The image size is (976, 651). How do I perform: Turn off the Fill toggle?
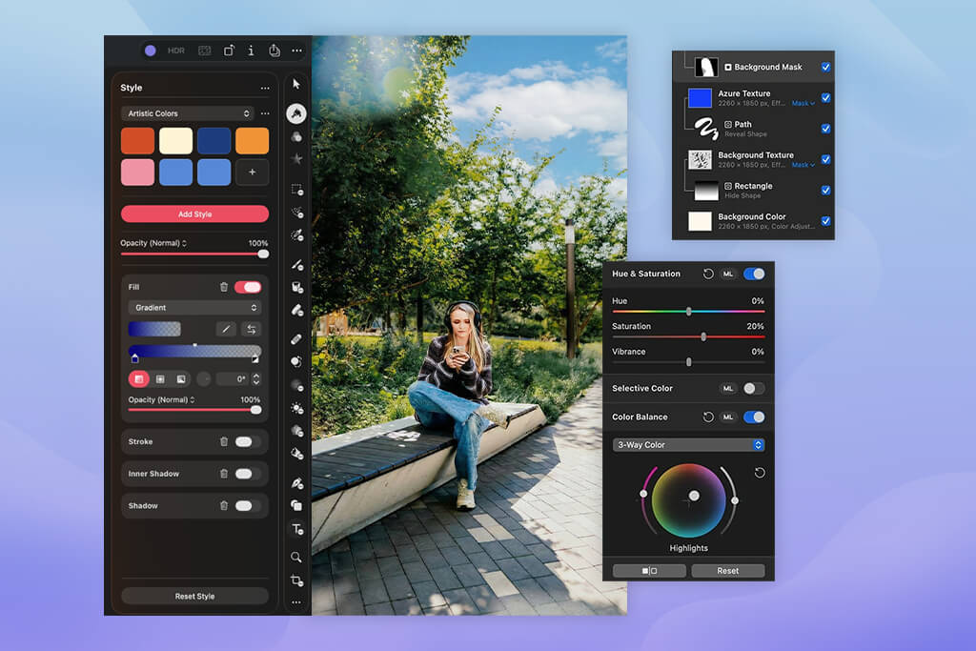pos(248,287)
